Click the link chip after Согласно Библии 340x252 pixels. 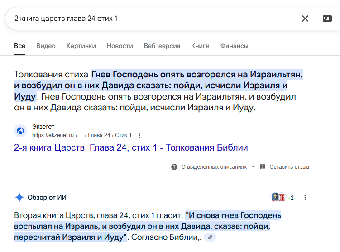(x=210, y=237)
